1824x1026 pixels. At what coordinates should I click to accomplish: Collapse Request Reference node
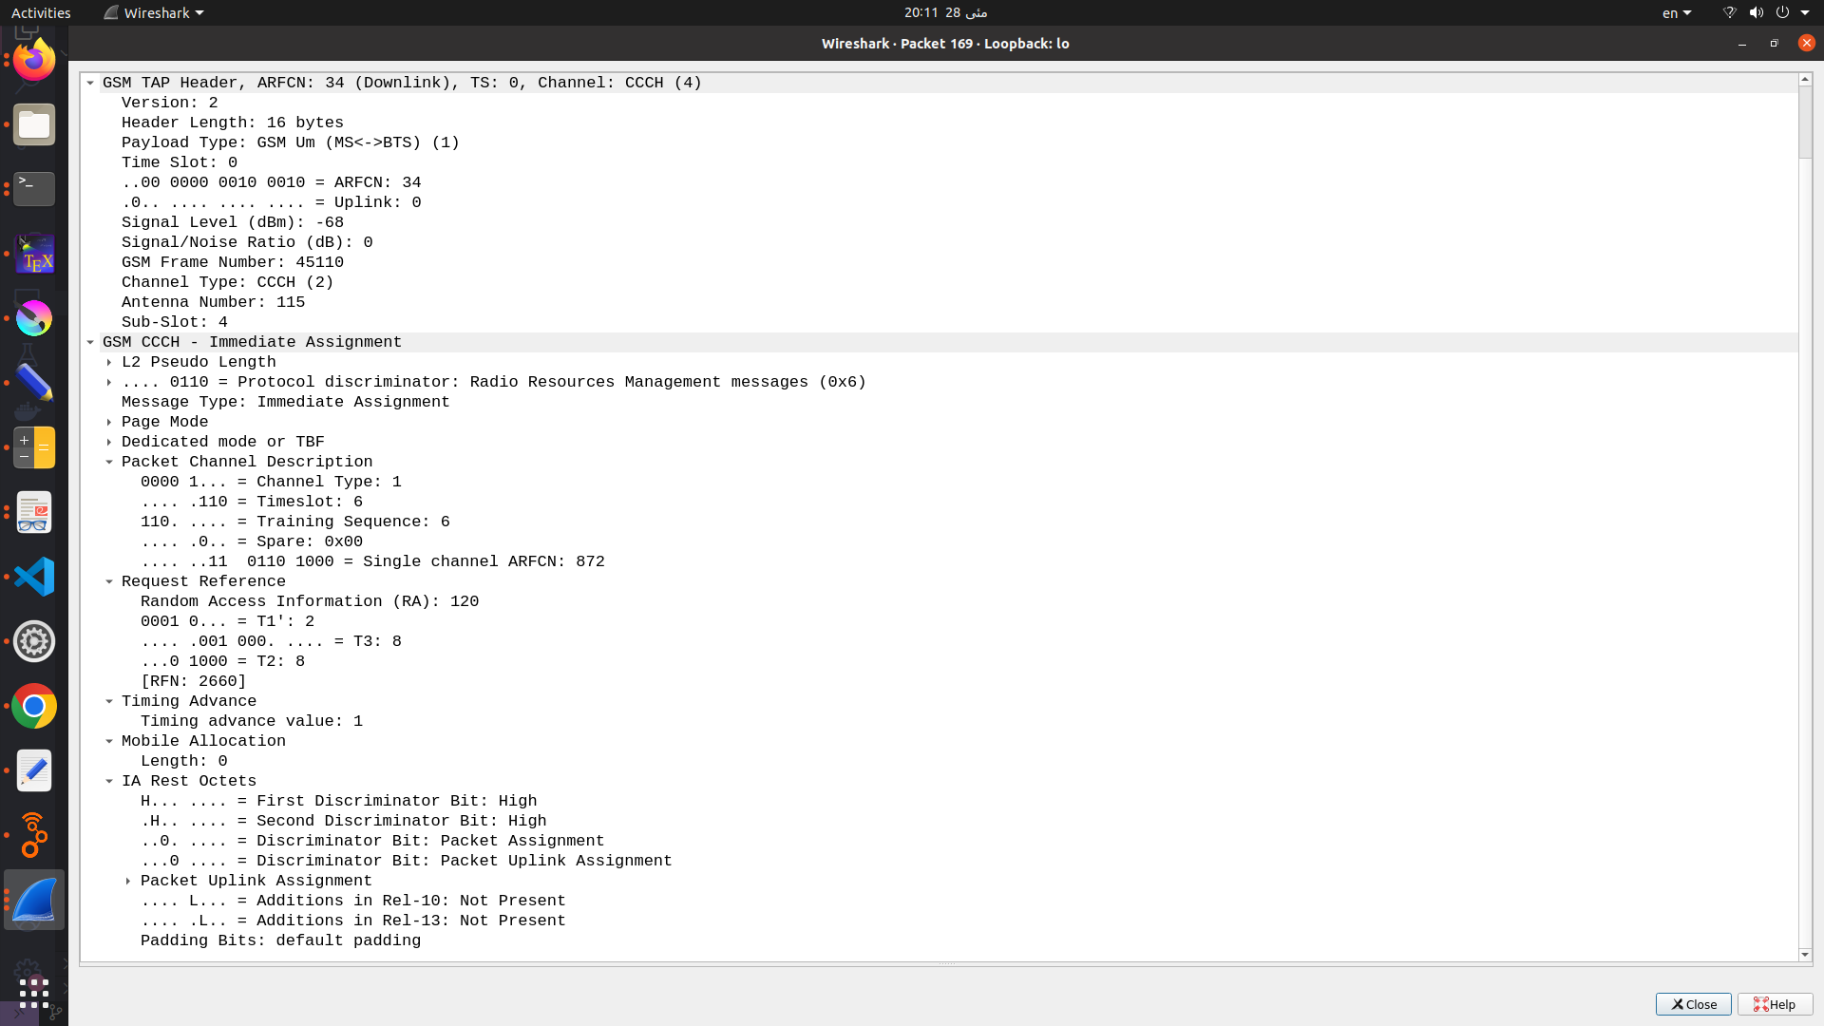click(x=109, y=581)
